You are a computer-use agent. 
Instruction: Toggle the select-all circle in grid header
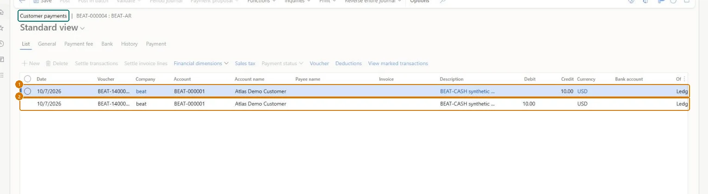tap(27, 79)
